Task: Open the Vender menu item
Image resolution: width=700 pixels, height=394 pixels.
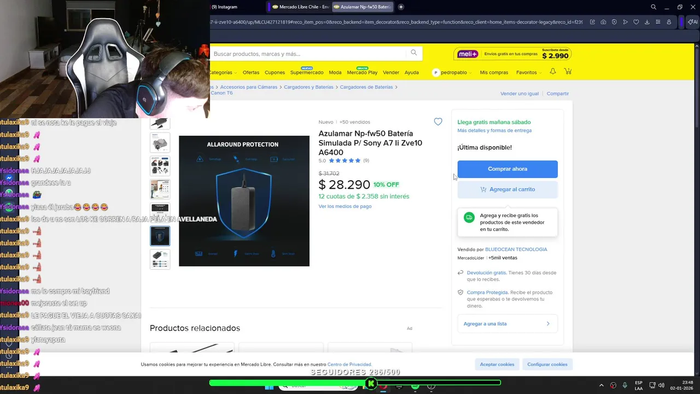Action: point(391,72)
